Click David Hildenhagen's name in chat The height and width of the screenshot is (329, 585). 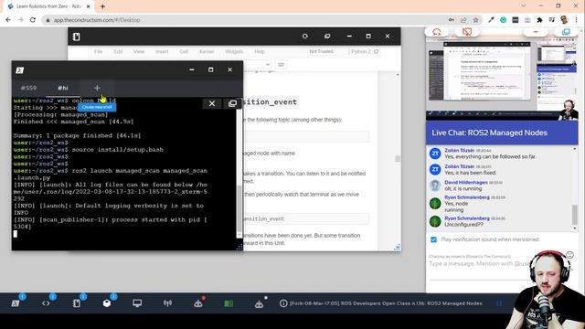click(x=466, y=183)
